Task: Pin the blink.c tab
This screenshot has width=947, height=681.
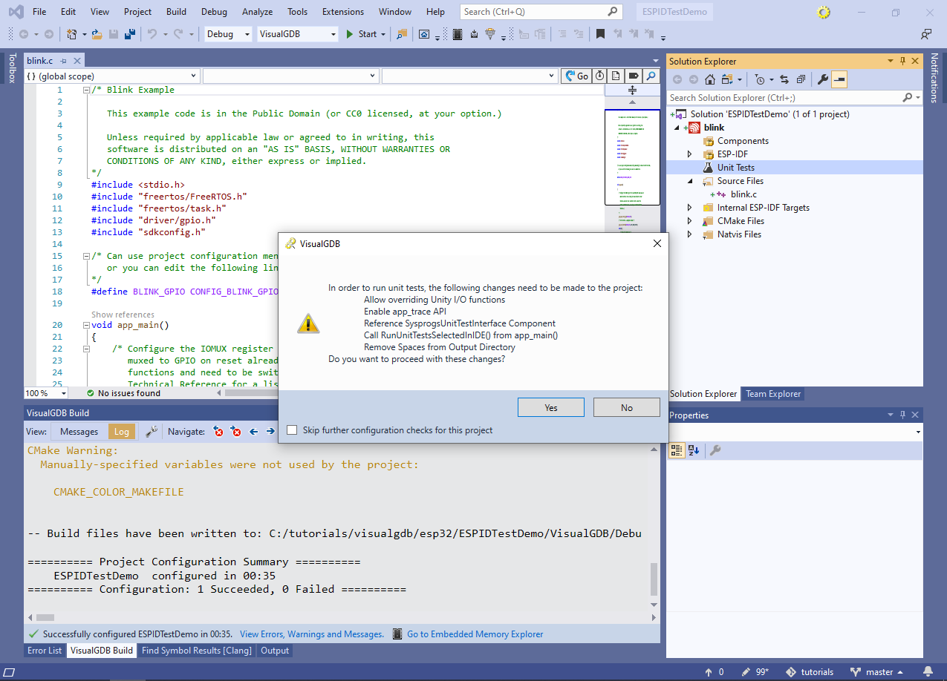Action: click(x=63, y=61)
